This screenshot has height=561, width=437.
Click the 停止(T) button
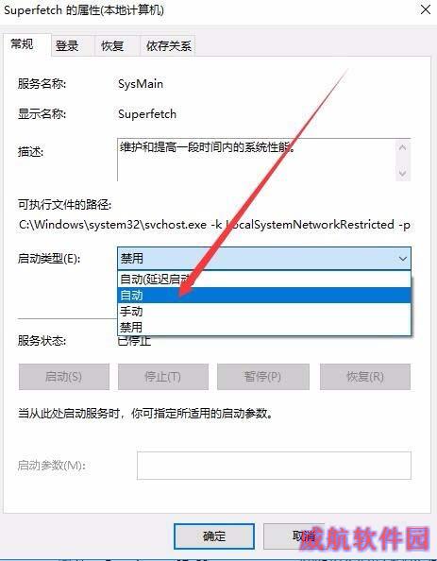point(163,377)
